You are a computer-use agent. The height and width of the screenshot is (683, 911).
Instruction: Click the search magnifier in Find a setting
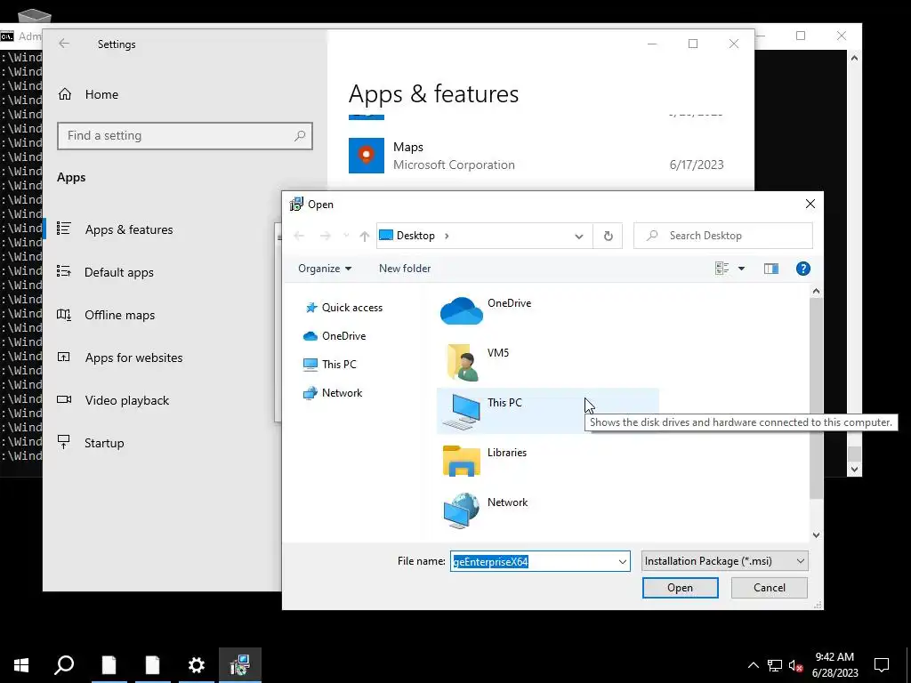click(x=300, y=136)
